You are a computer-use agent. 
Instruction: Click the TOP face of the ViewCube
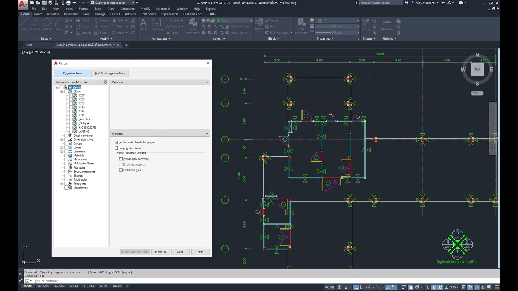[477, 69]
